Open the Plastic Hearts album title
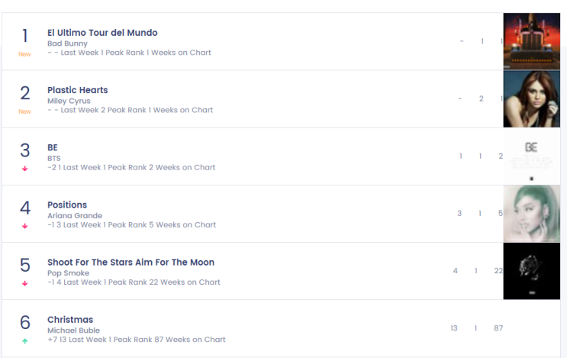This screenshot has width=567, height=358. (x=78, y=90)
